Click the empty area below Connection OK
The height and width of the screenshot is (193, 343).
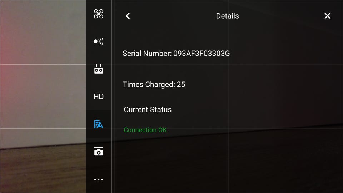(x=228, y=164)
